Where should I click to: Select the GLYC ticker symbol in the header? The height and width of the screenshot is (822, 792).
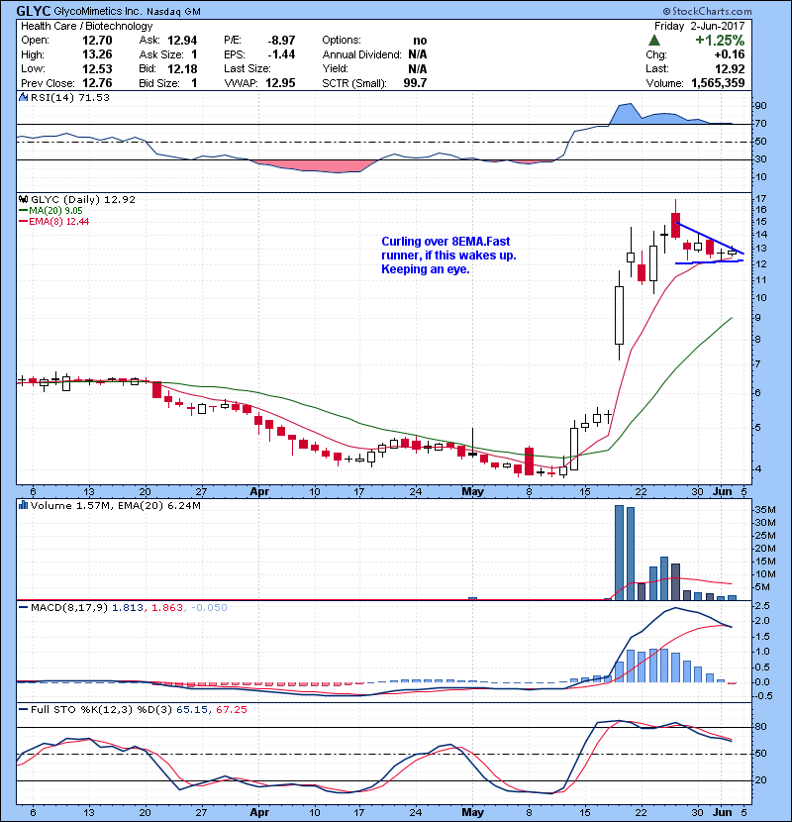tap(34, 11)
